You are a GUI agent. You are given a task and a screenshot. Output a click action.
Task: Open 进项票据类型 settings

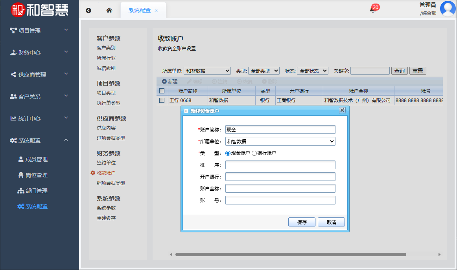point(111,138)
